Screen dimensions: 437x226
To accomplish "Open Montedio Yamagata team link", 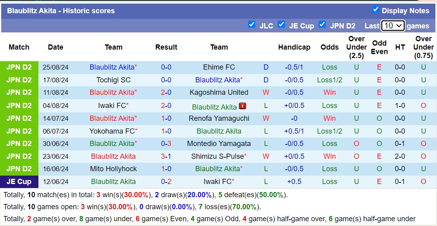I will 219,144.
